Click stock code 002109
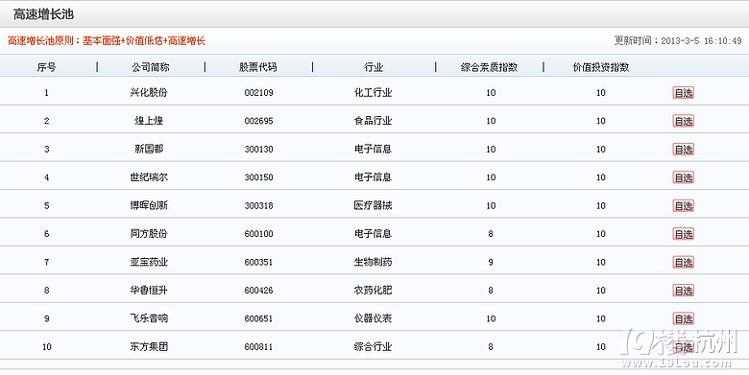Image resolution: width=749 pixels, height=375 pixels. (x=259, y=93)
